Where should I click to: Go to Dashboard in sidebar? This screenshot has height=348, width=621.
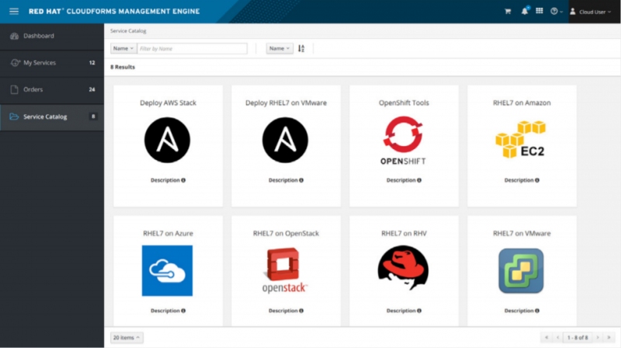(52, 36)
